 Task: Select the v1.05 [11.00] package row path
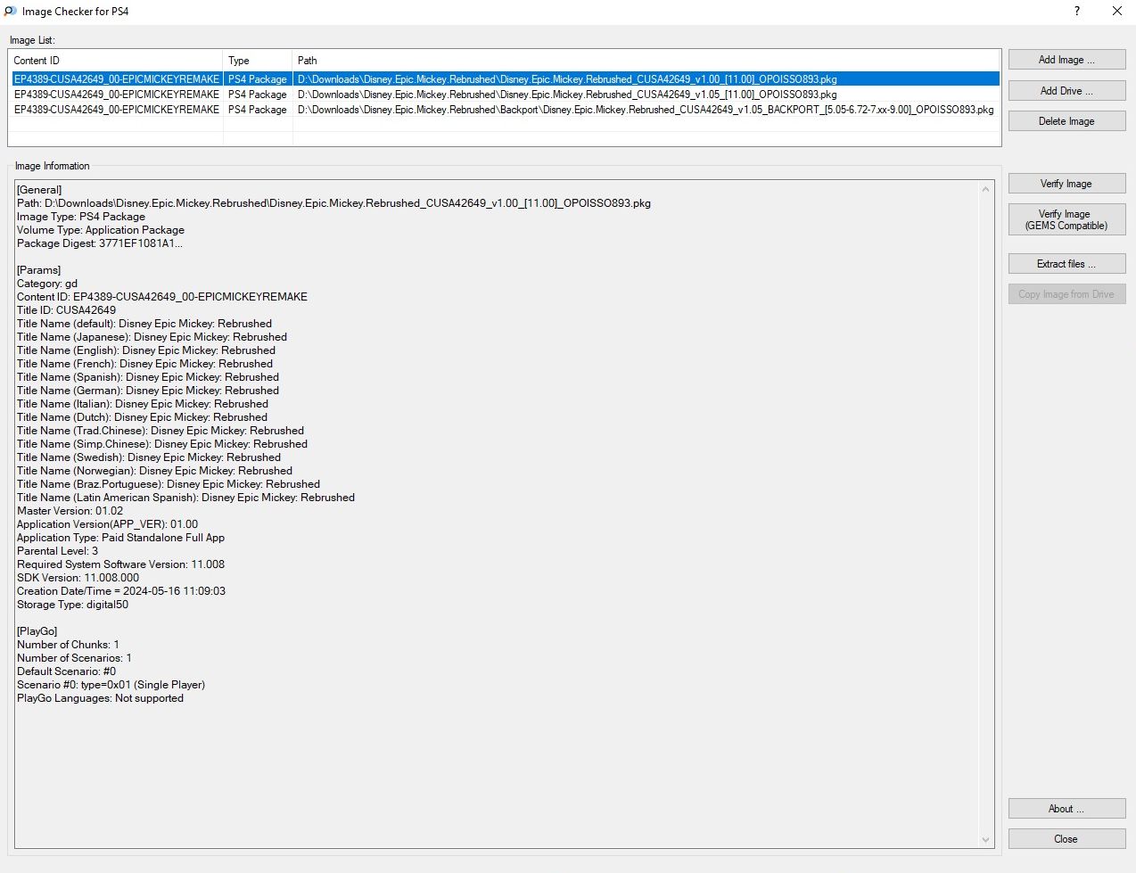pyautogui.click(x=567, y=95)
